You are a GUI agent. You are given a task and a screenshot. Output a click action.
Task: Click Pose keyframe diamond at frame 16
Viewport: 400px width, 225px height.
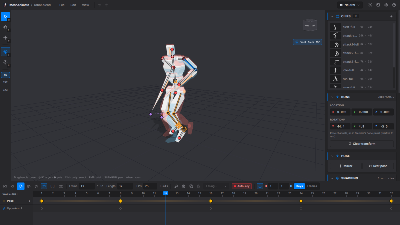click(211, 201)
